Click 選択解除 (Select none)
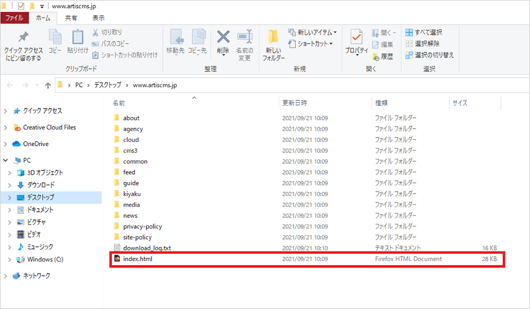This screenshot has width=530, height=309. click(422, 44)
